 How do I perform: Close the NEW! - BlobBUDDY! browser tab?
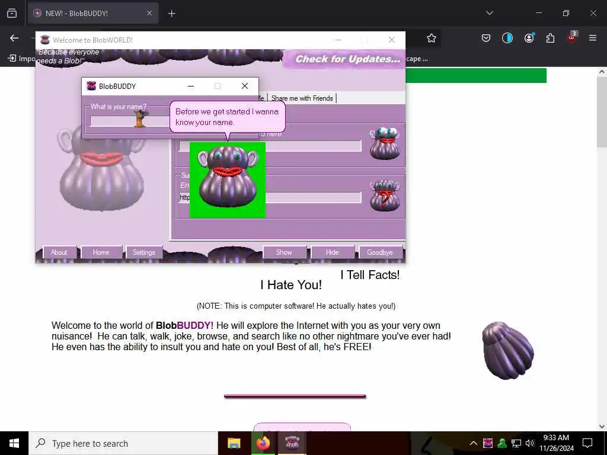click(149, 13)
